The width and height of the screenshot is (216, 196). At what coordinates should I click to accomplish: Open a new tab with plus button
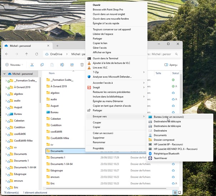tap(57, 46)
